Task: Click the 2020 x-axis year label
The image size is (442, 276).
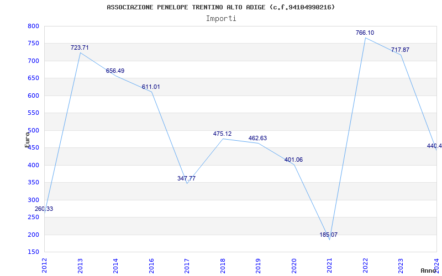Action: (x=294, y=266)
